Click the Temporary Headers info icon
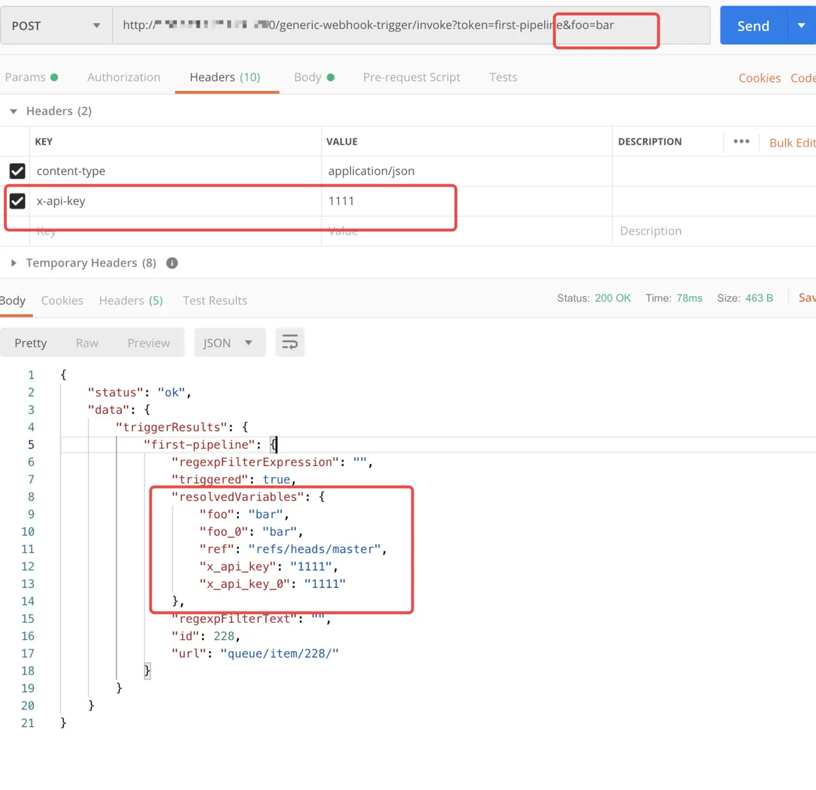The height and width of the screenshot is (790, 816). [172, 263]
